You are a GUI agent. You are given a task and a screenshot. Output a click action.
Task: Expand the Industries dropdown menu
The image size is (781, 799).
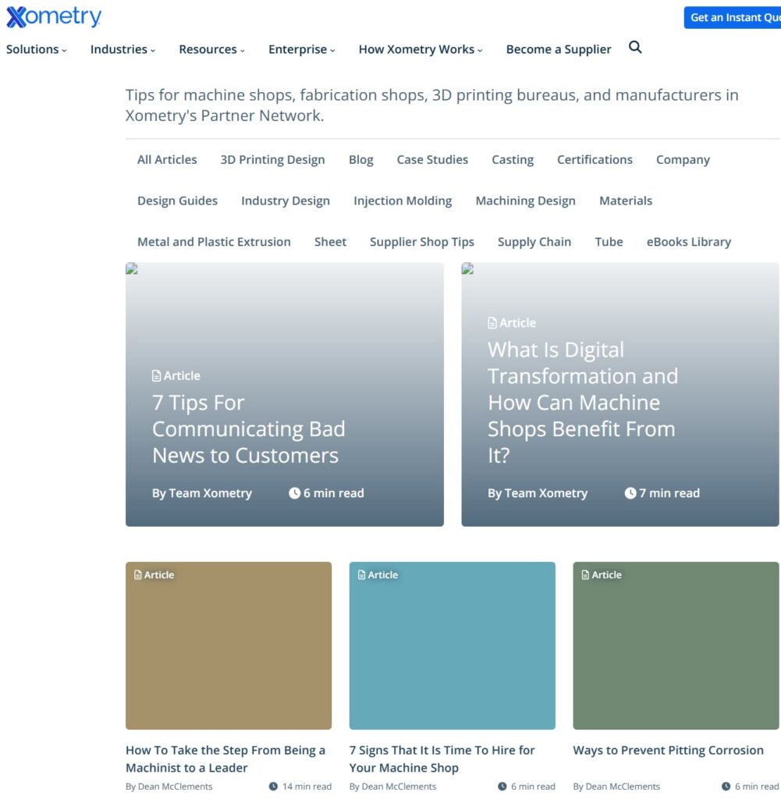pos(122,49)
